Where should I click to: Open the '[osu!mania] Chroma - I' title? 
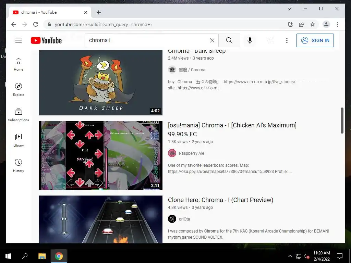tap(232, 129)
